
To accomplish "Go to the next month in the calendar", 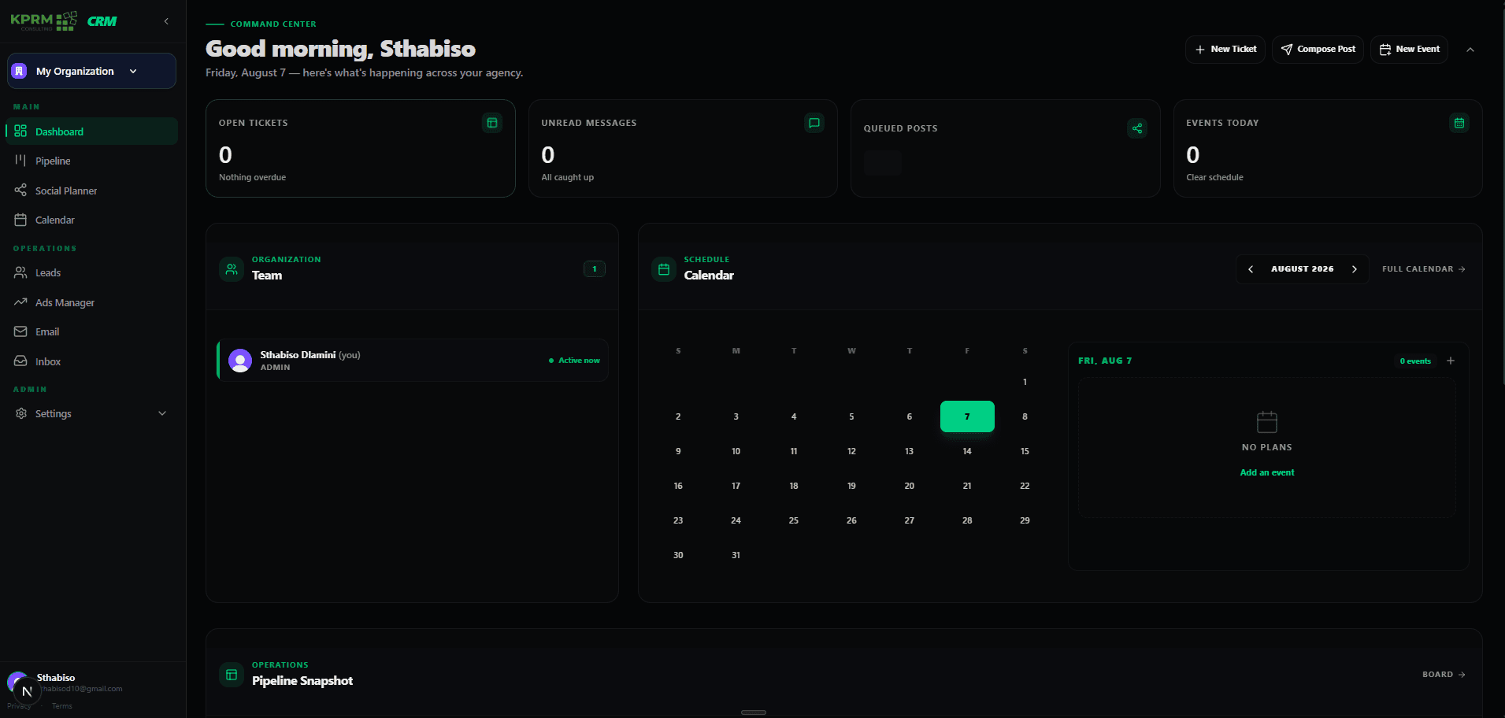I will click(1355, 269).
